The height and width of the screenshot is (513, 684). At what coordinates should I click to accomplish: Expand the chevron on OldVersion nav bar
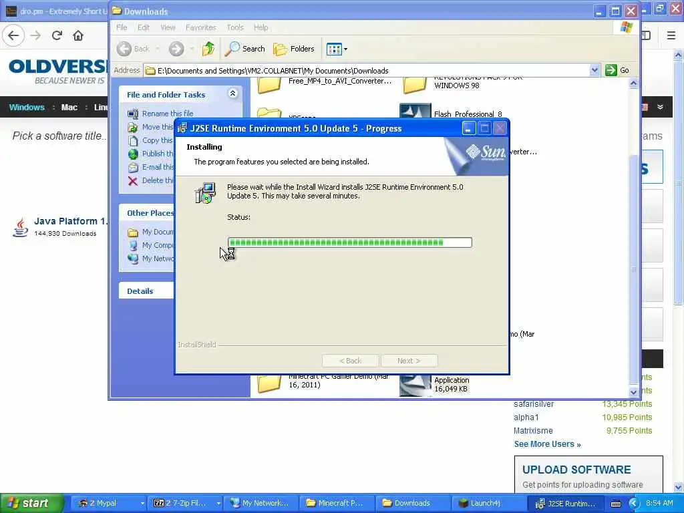(660, 107)
